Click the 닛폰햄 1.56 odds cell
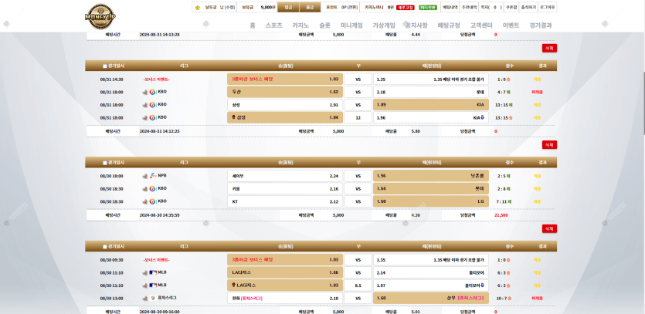Viewport: 645px width, 314px height. click(431, 176)
